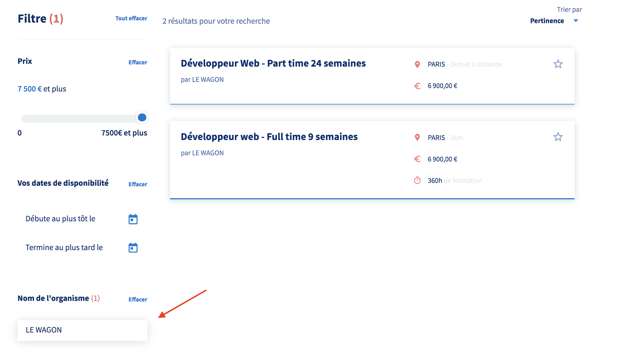
Task: Expand sort options with the blue arrow
Action: [576, 21]
